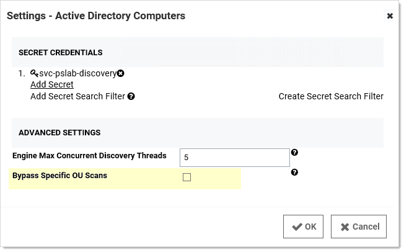Viewport: 404px width, 252px height.
Task: Click the Secret Credentials section header
Action: (61, 53)
